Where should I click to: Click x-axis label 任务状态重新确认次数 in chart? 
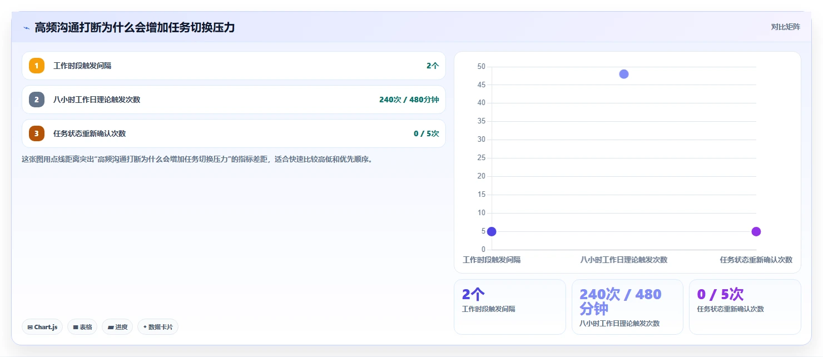point(756,260)
